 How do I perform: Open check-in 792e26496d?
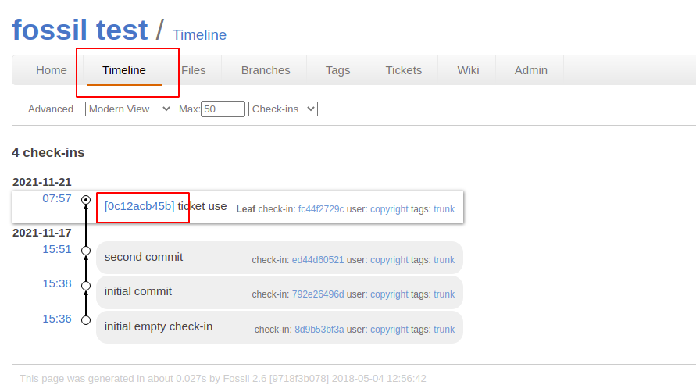point(318,294)
